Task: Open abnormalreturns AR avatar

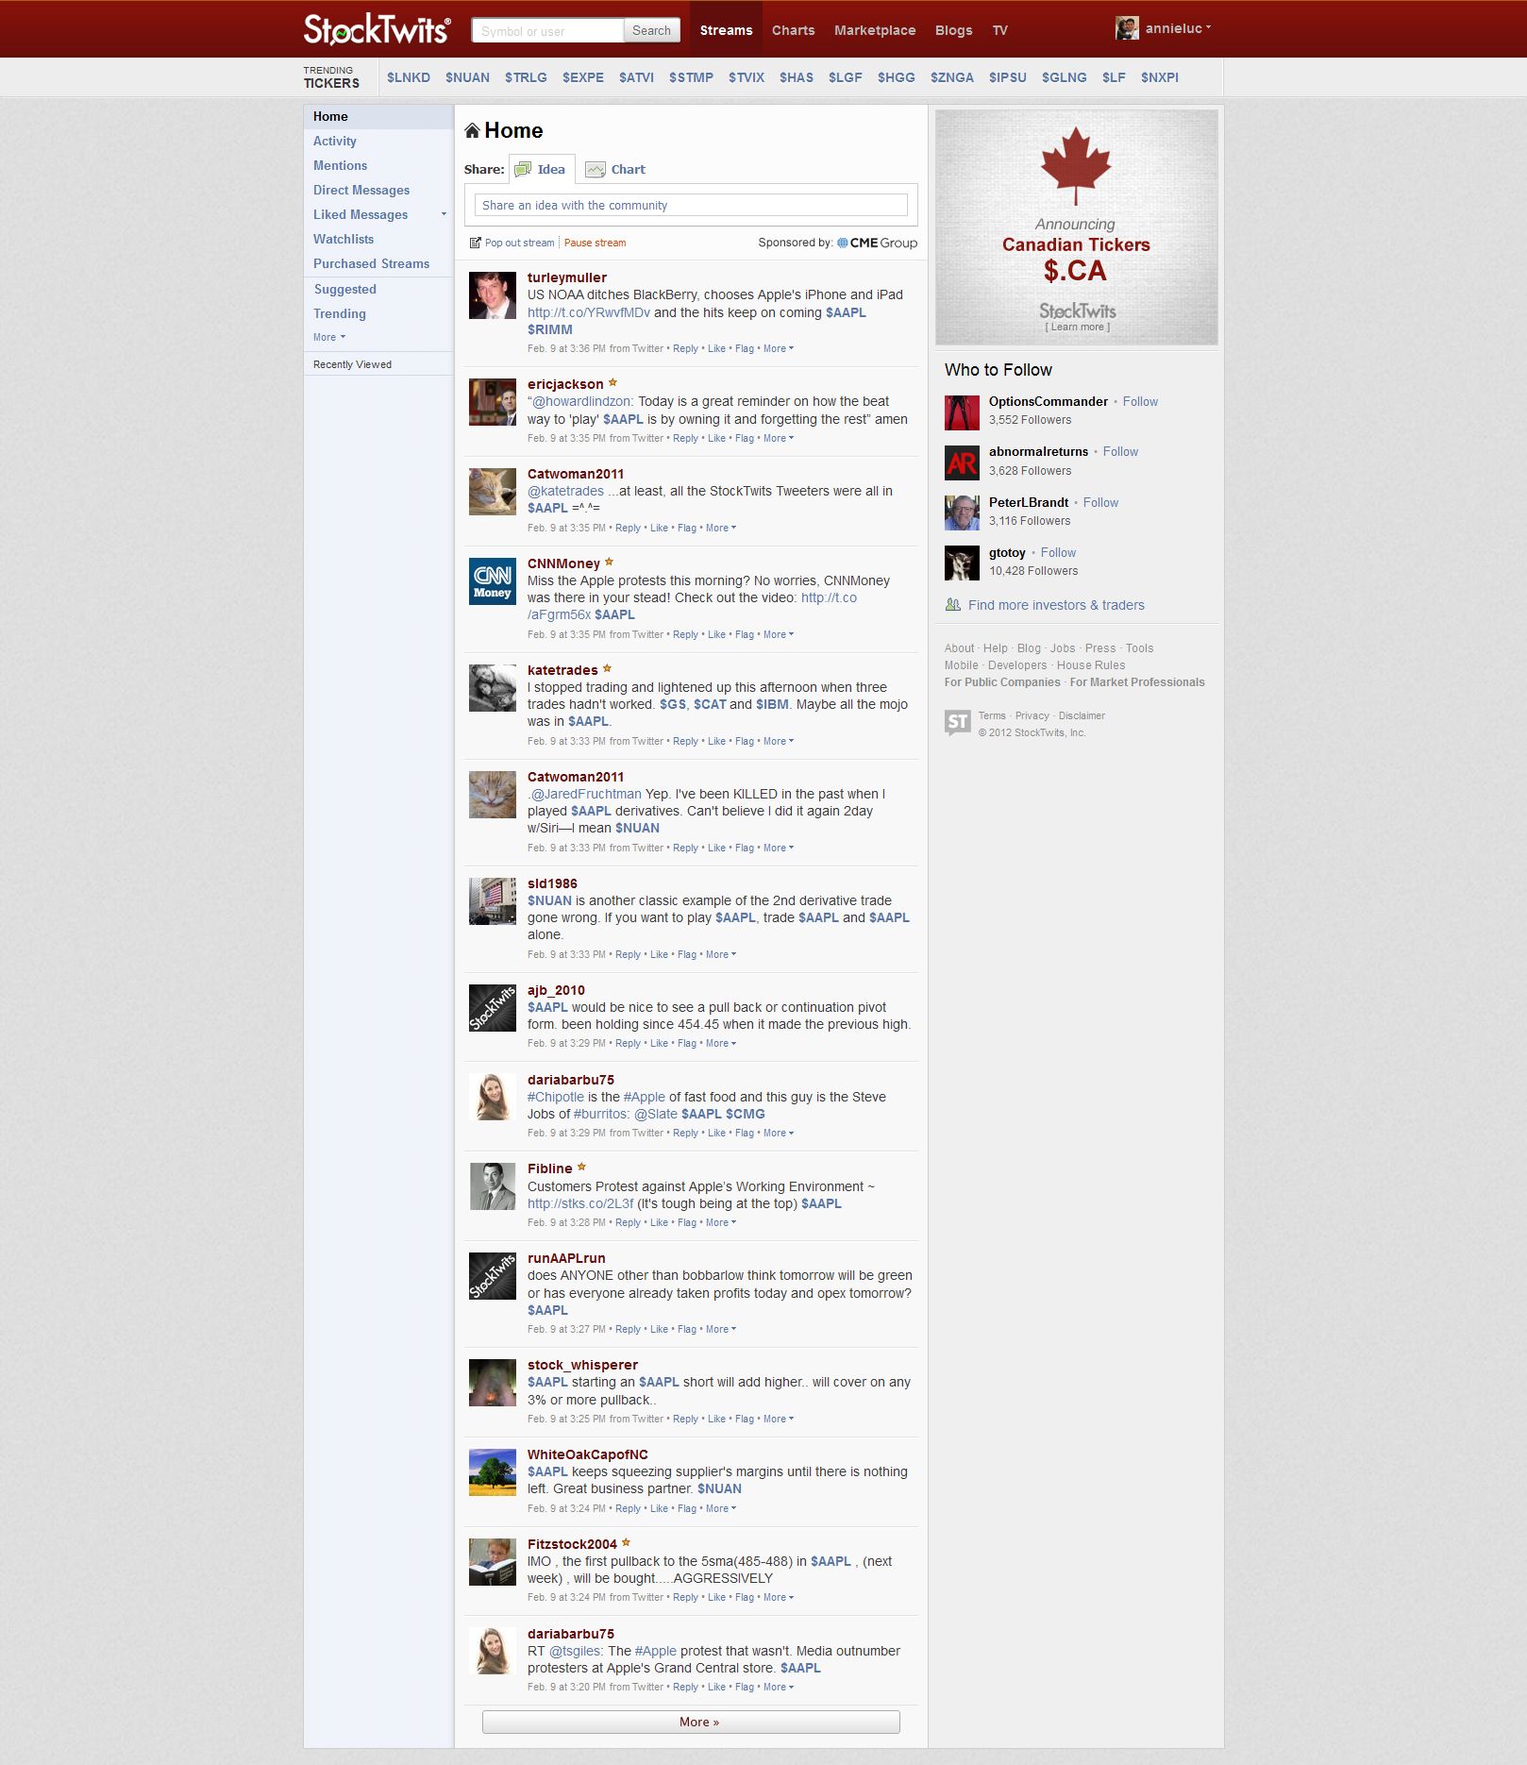Action: tap(962, 462)
